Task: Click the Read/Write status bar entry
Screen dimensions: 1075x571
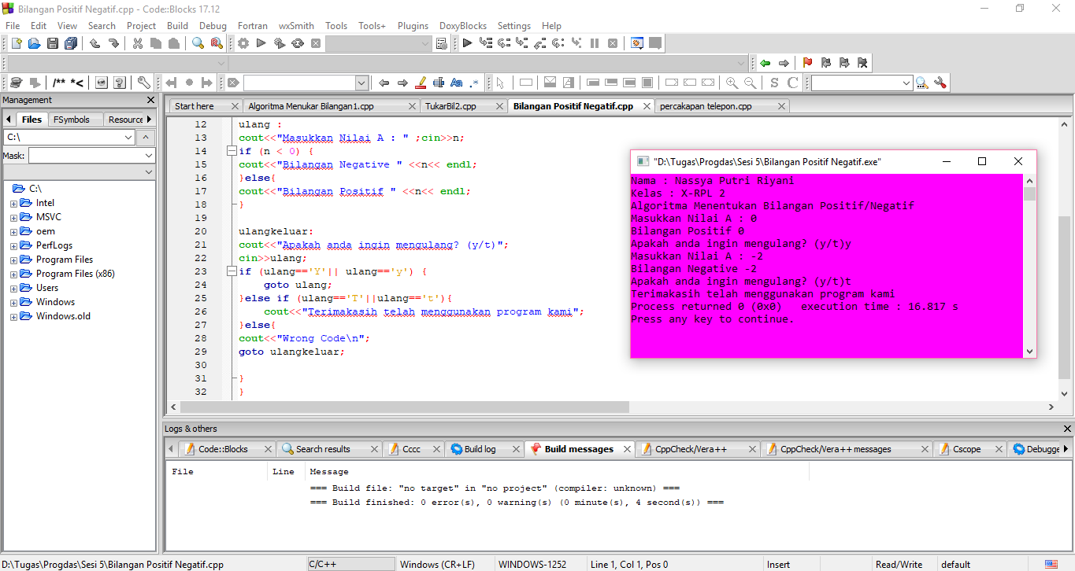Action: tap(898, 565)
